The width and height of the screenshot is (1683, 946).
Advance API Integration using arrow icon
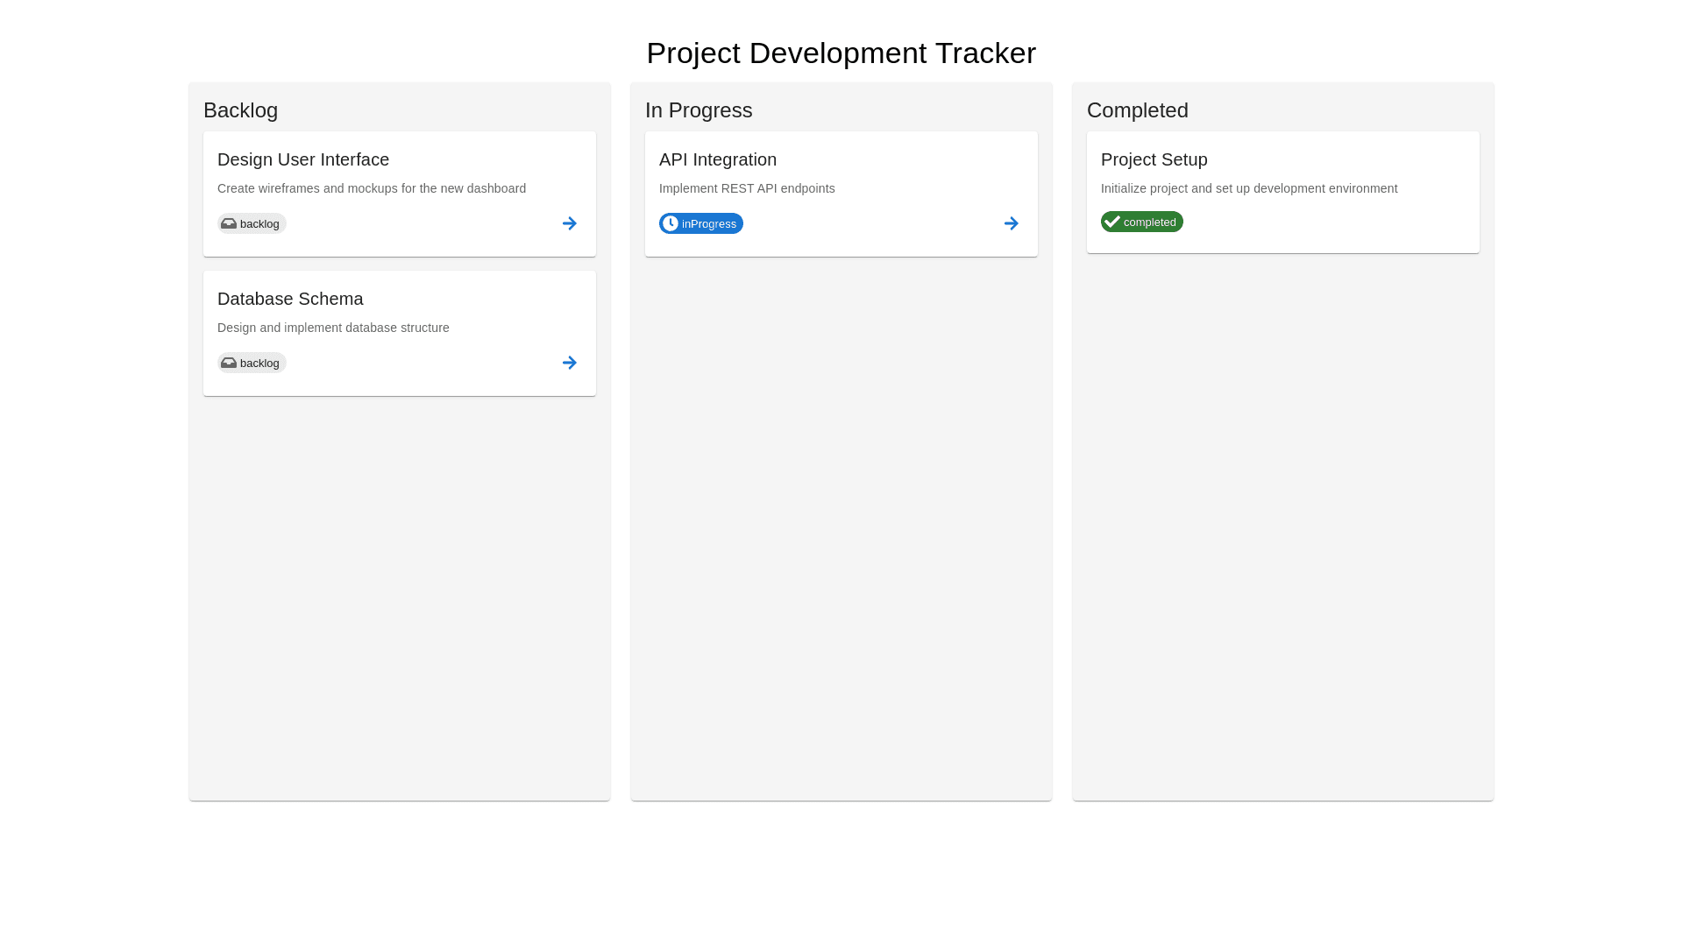click(x=1012, y=223)
